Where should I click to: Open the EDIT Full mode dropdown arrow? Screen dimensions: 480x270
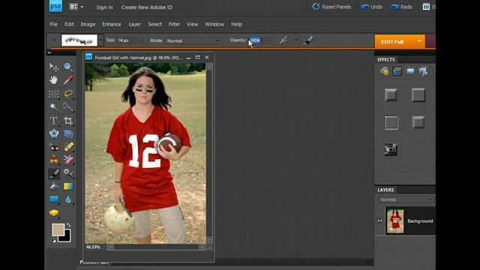(419, 41)
